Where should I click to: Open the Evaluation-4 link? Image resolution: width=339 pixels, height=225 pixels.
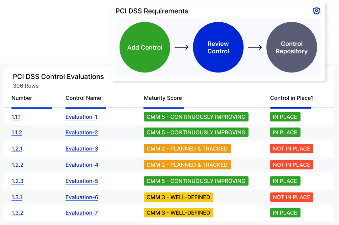coord(82,165)
